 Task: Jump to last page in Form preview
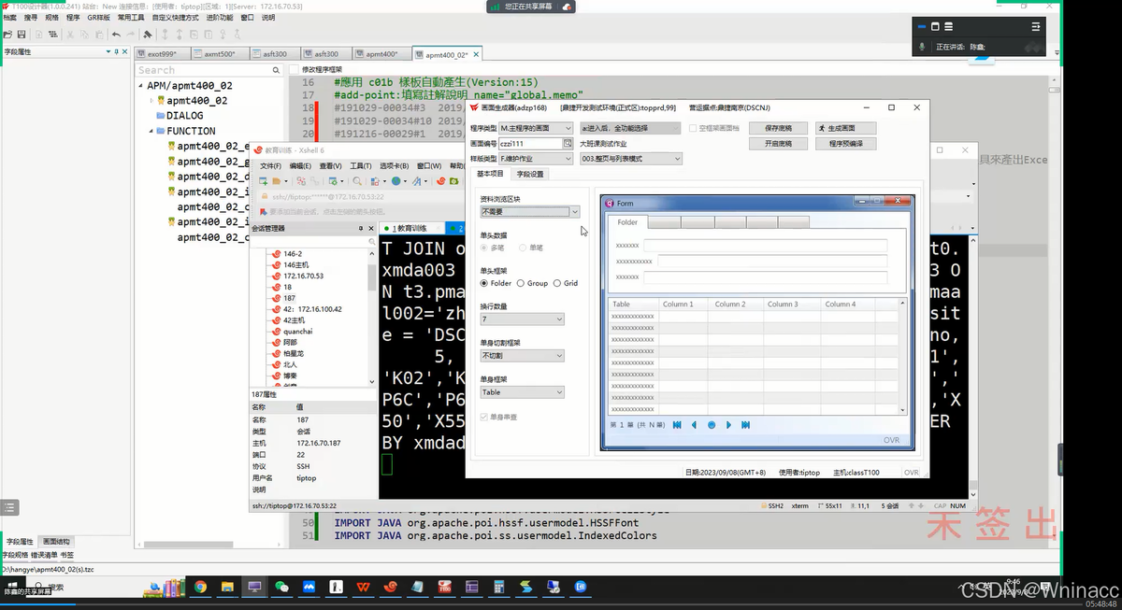[745, 425]
